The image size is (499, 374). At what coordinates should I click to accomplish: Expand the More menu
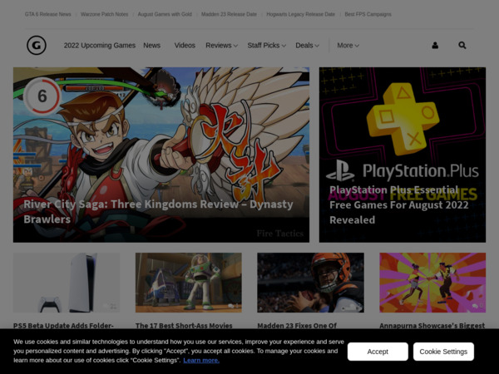(348, 46)
